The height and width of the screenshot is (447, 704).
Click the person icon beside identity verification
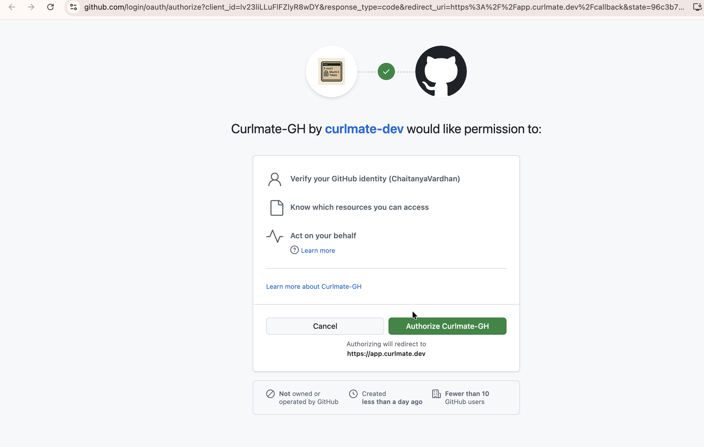(274, 179)
